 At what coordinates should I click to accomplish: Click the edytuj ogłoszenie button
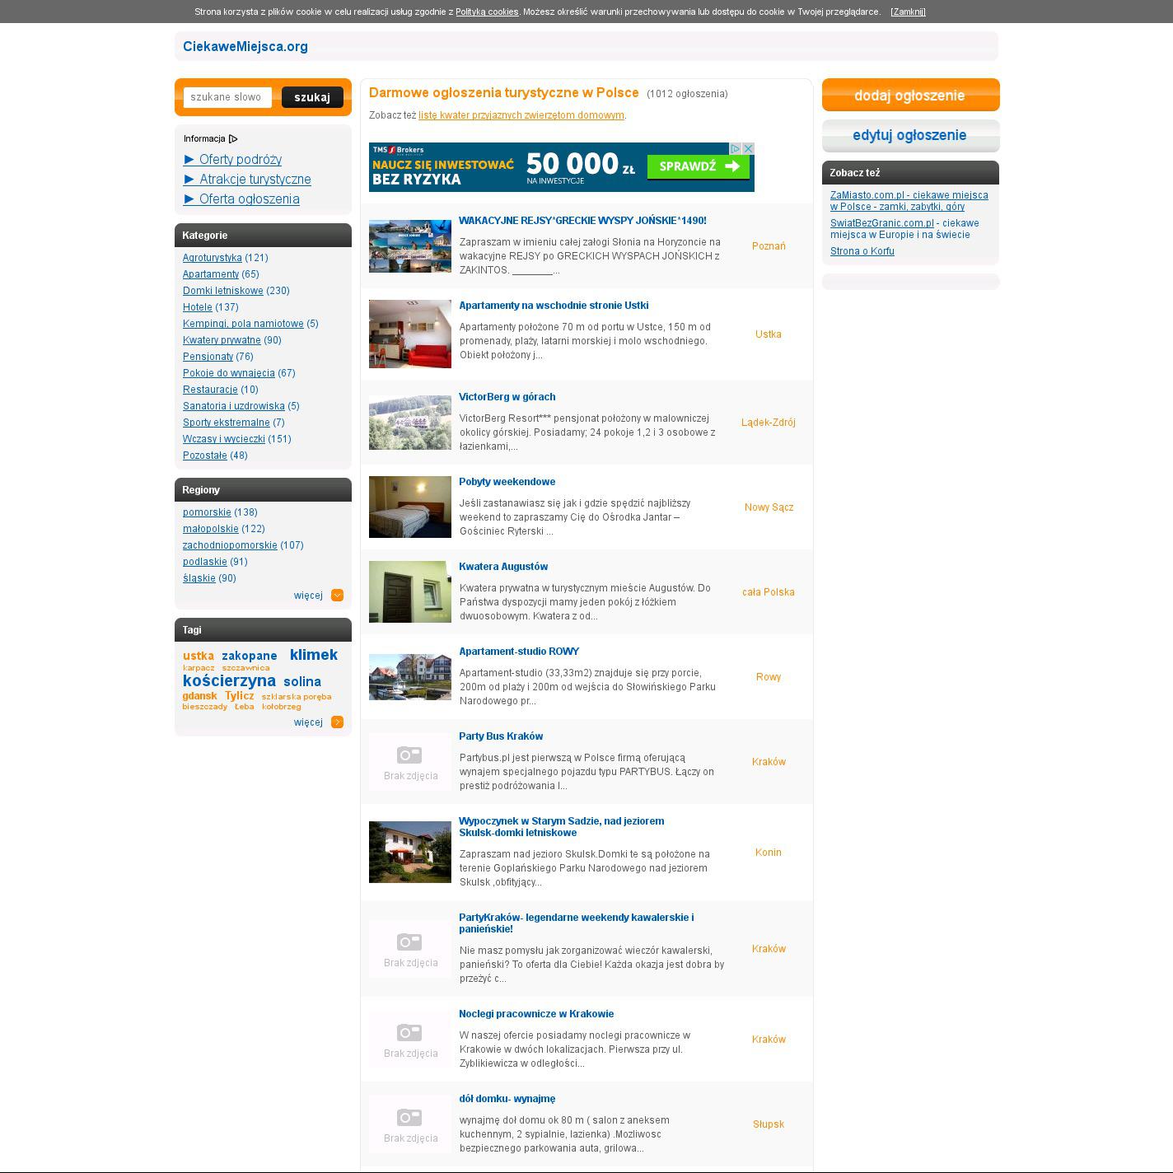[910, 135]
